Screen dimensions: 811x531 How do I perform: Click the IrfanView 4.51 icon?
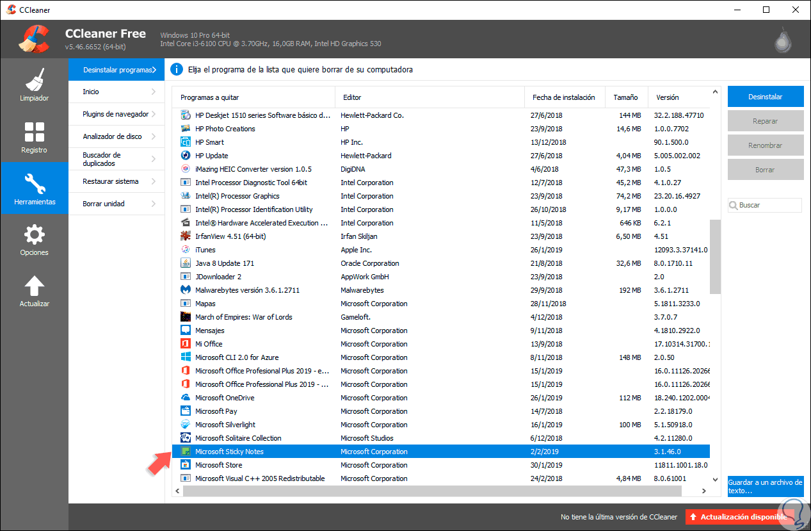click(186, 236)
